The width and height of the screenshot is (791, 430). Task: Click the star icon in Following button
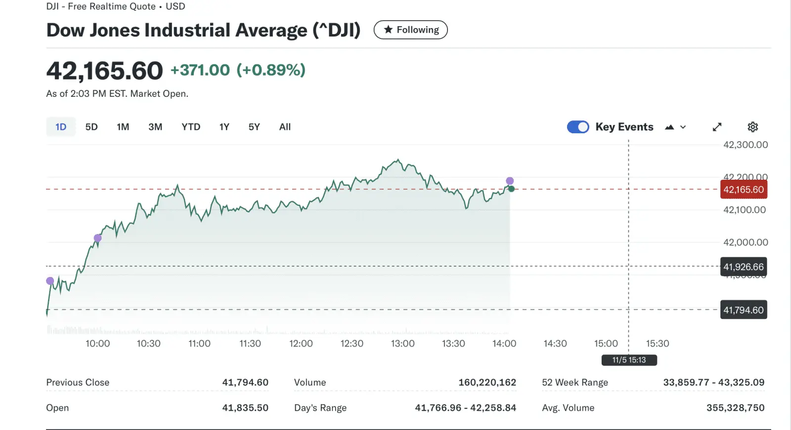[388, 30]
